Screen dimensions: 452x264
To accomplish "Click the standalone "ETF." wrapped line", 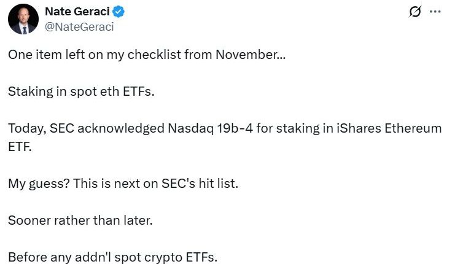I will (20, 146).
